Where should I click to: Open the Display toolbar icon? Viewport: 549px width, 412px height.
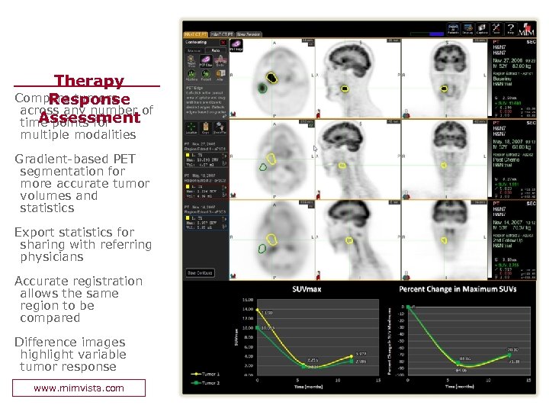(x=467, y=29)
